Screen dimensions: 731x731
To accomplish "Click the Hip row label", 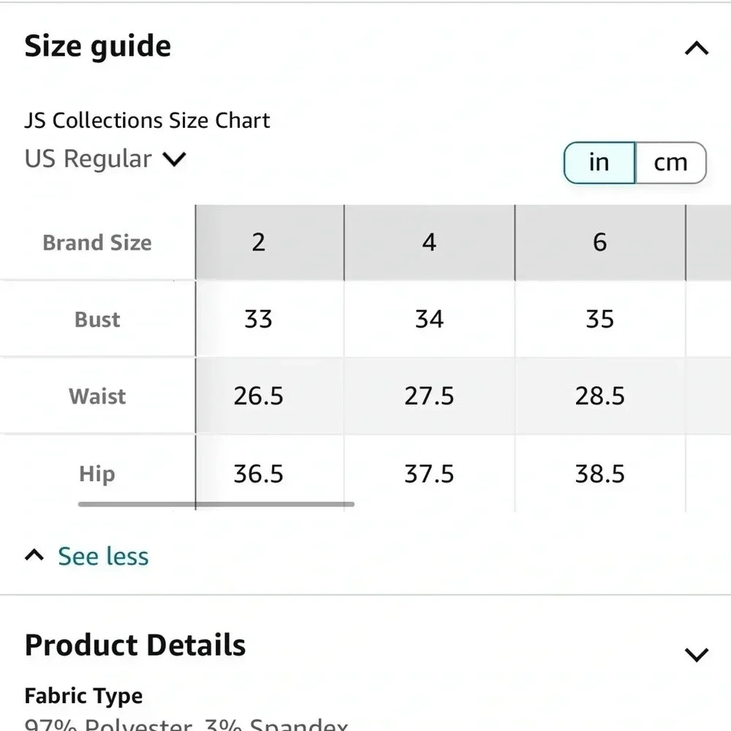I will (x=96, y=474).
